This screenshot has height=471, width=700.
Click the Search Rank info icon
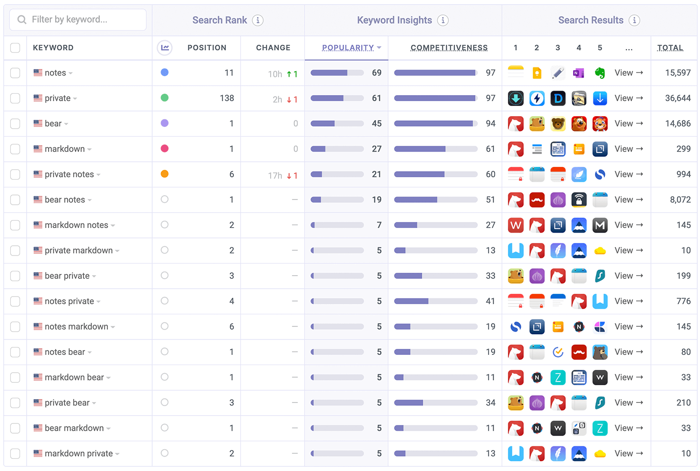point(258,20)
